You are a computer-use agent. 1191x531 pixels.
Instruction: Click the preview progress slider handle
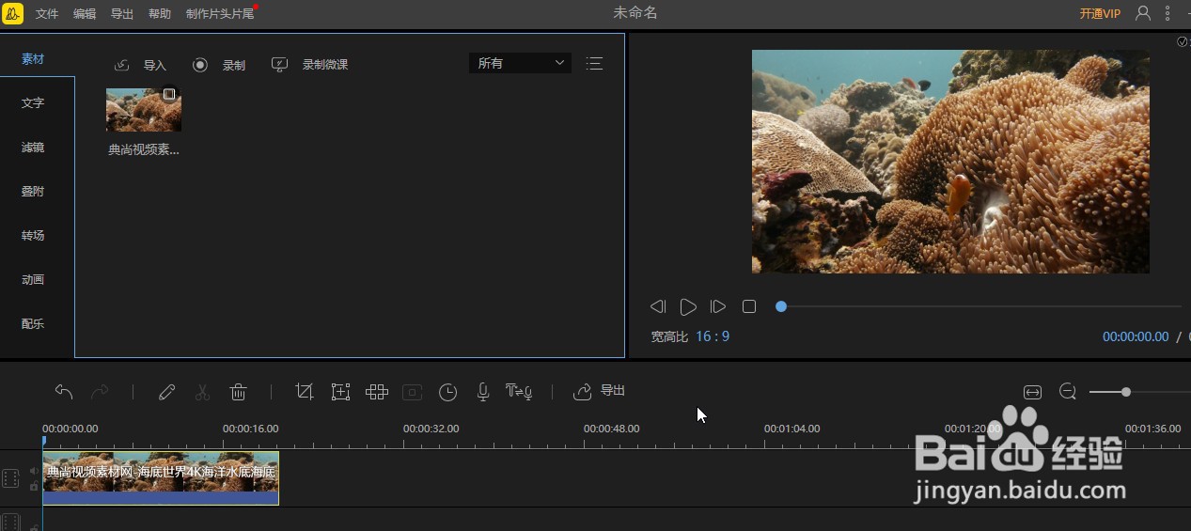pyautogui.click(x=781, y=306)
